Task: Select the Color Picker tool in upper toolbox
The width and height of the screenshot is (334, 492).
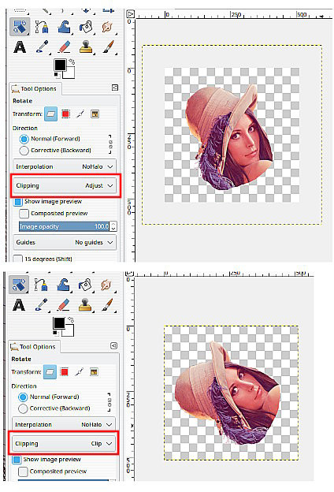Action: click(43, 47)
